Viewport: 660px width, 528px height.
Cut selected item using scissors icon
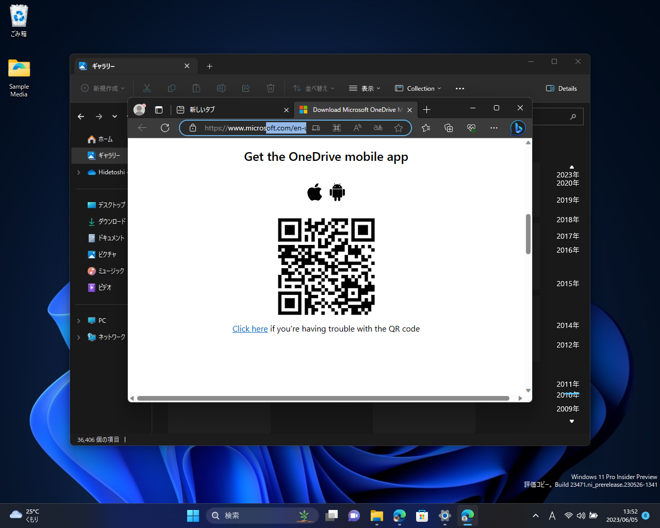click(147, 88)
